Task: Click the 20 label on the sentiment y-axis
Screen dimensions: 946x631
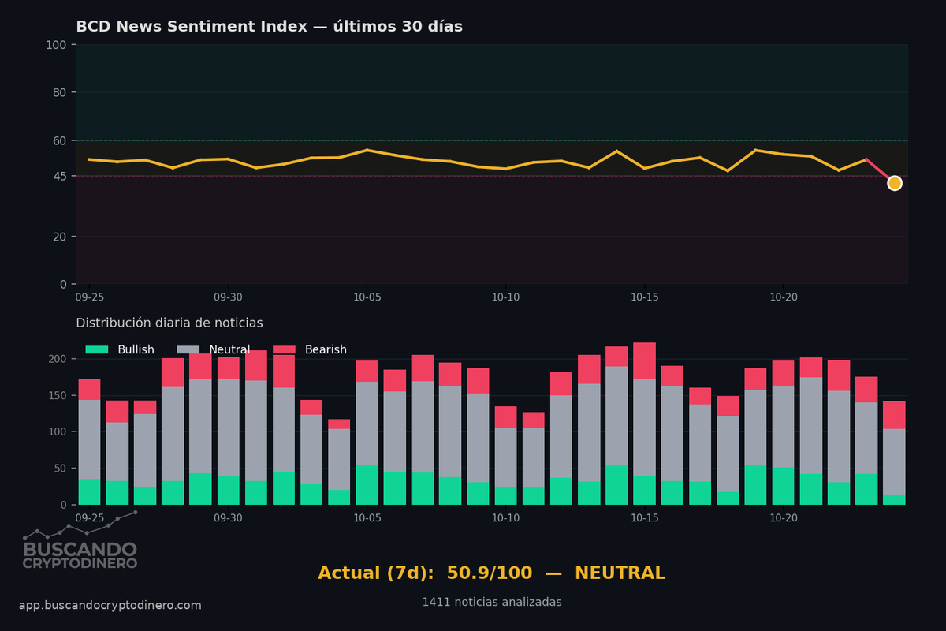Action: click(x=59, y=237)
